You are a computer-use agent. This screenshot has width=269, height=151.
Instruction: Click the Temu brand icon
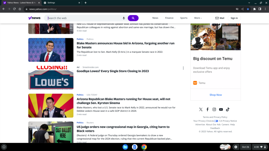195,83
